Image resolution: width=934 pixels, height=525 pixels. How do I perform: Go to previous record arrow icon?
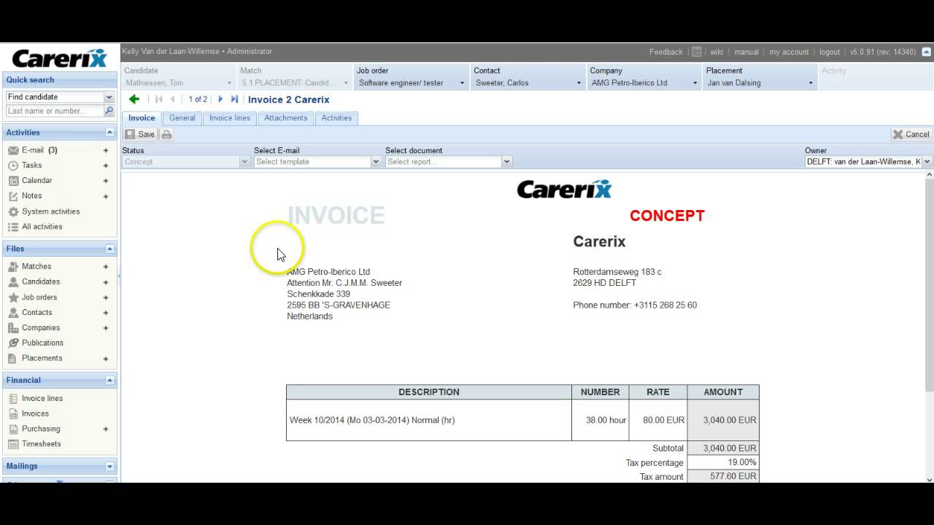coord(173,99)
